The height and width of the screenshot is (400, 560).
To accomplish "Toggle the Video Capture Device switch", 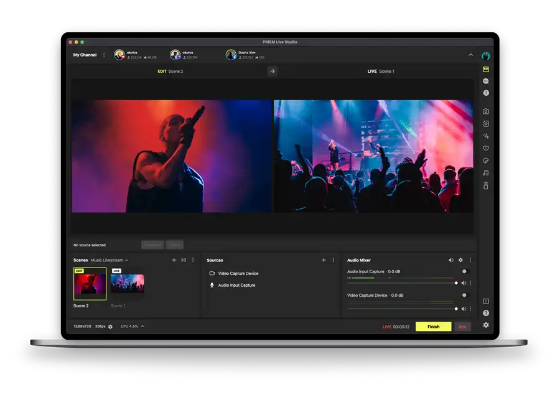I will point(464,295).
